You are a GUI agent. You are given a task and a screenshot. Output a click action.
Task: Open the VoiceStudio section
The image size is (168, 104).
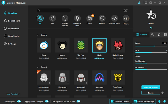(11, 36)
